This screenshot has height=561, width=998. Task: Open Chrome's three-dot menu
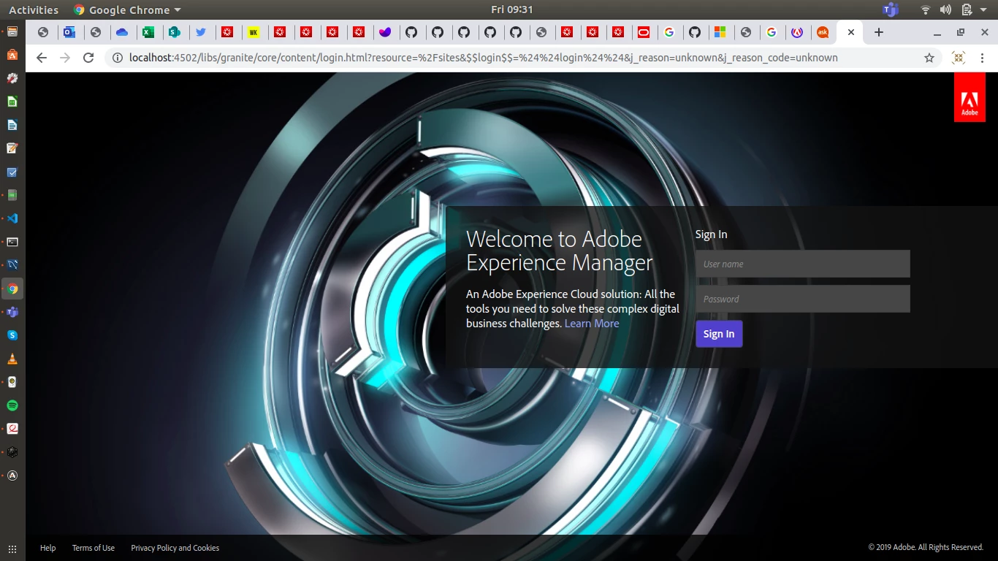click(x=982, y=58)
